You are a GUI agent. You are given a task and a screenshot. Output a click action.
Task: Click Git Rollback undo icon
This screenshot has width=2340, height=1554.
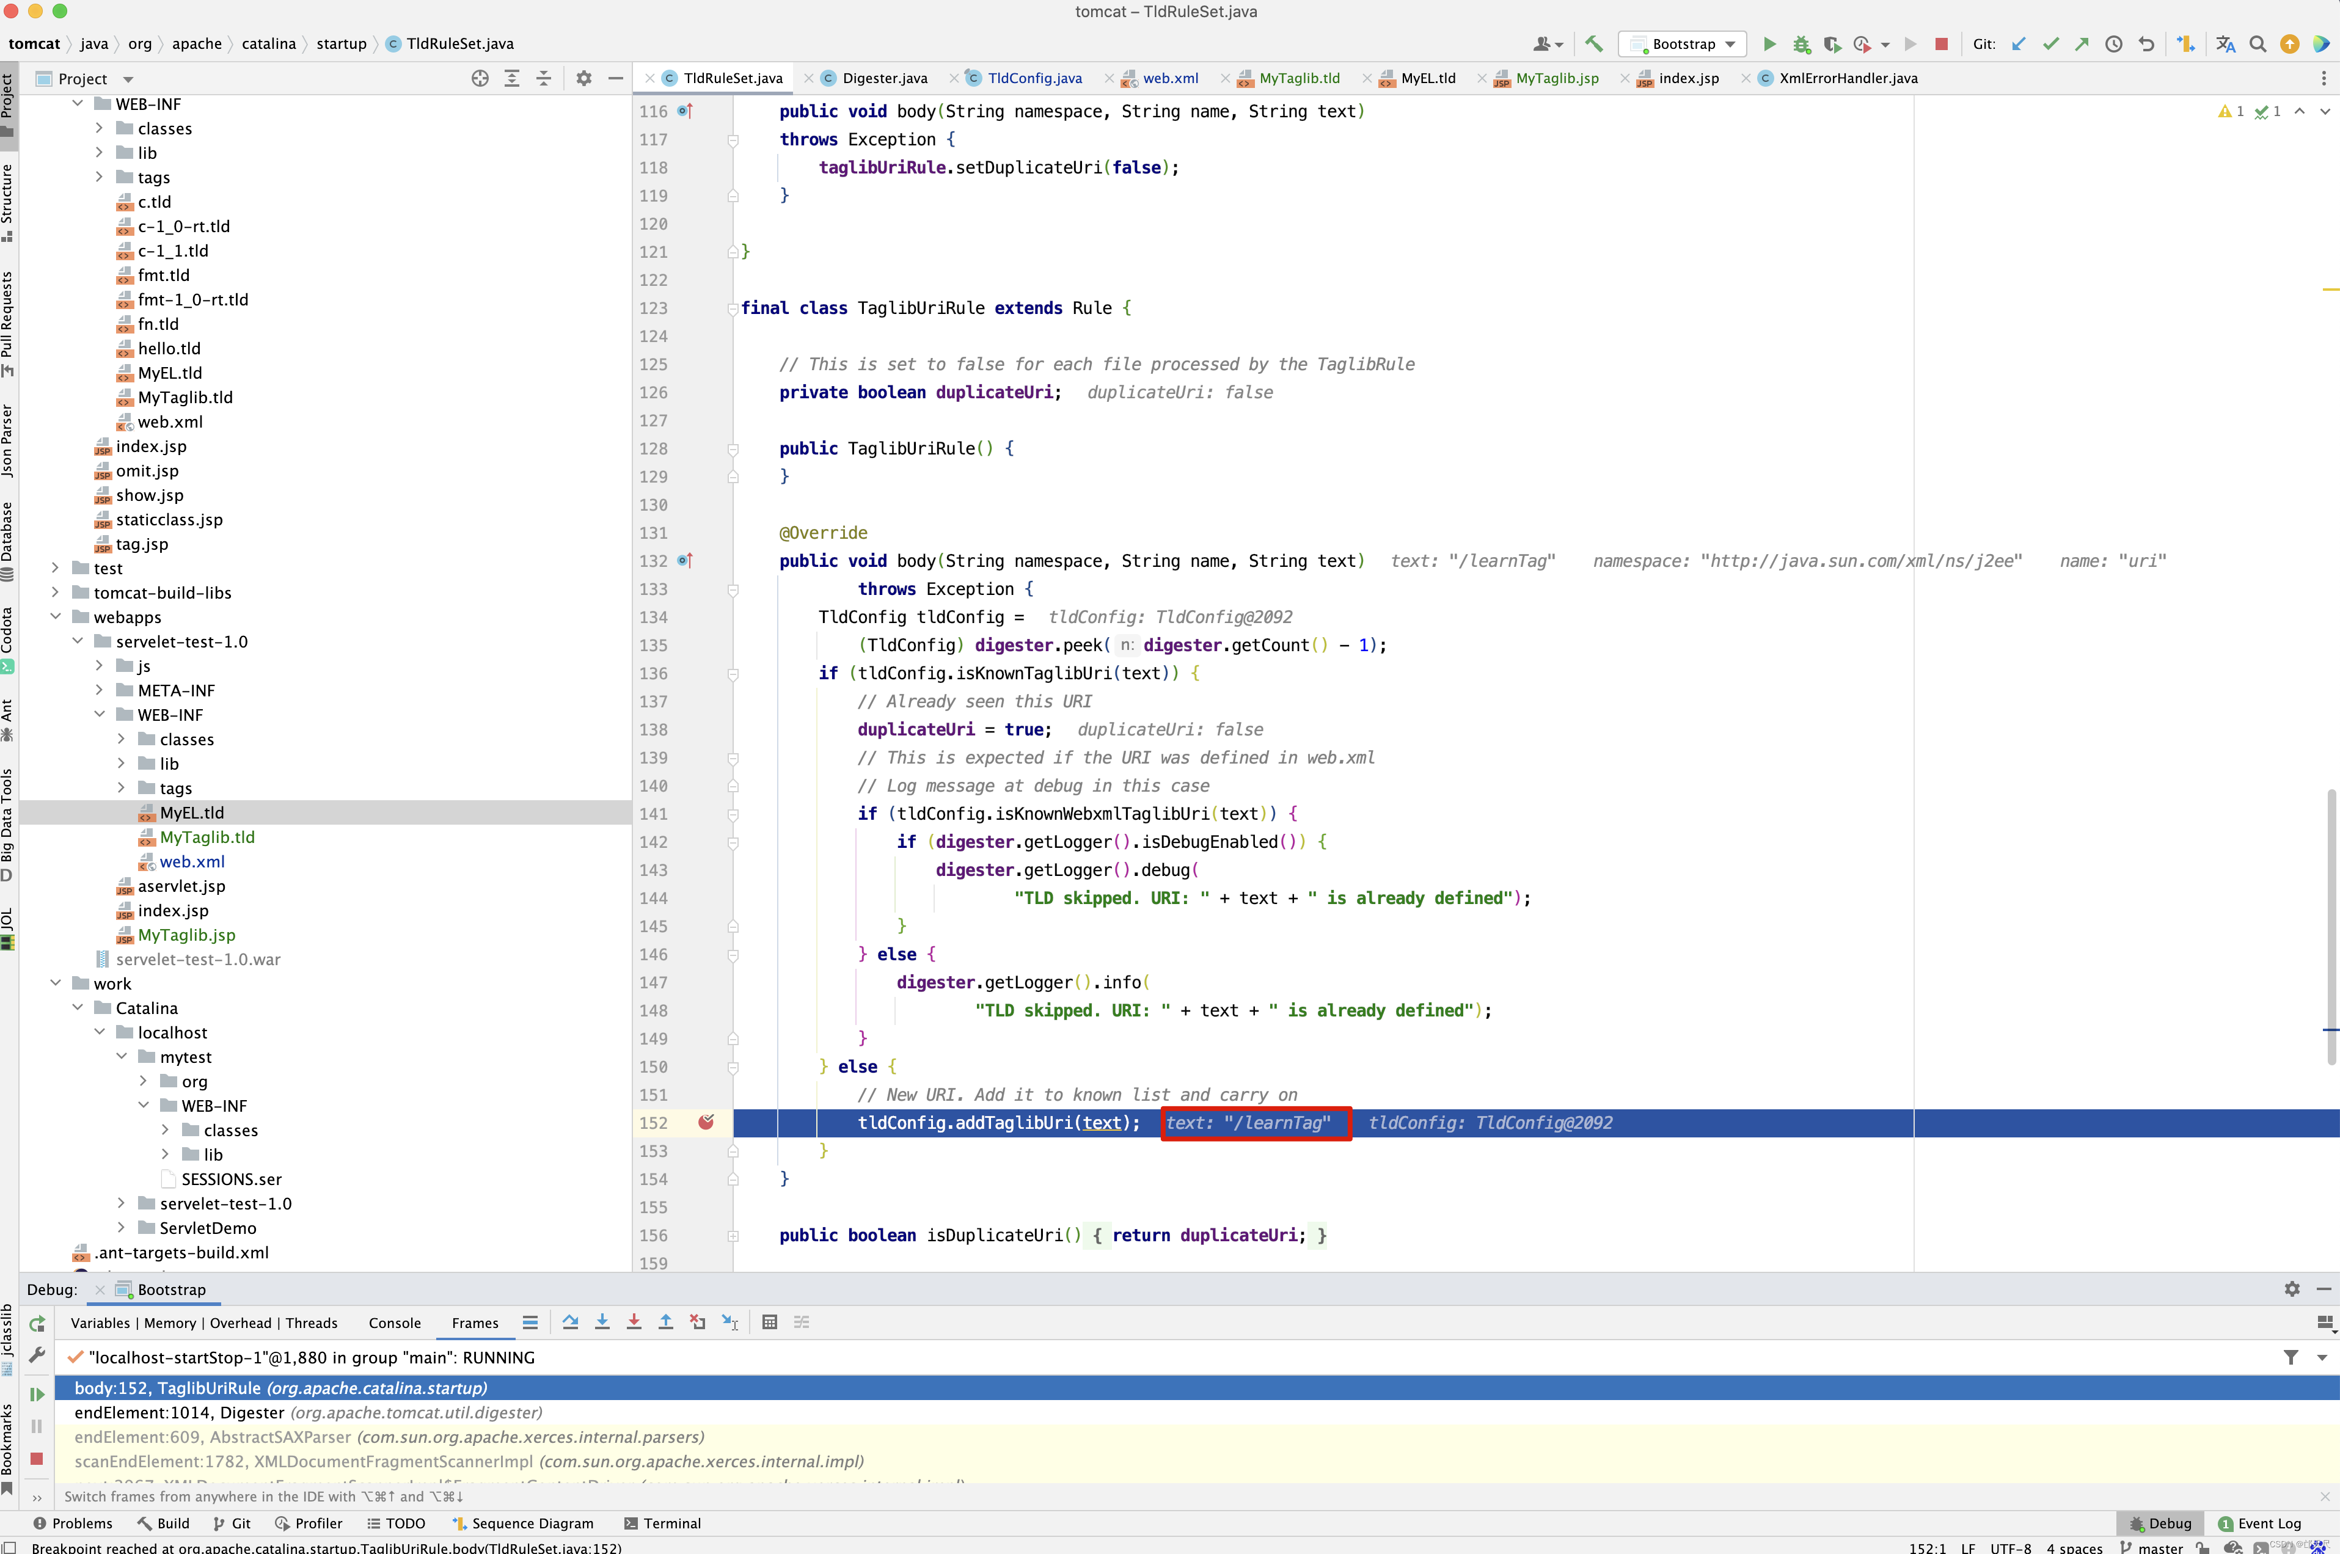2146,43
